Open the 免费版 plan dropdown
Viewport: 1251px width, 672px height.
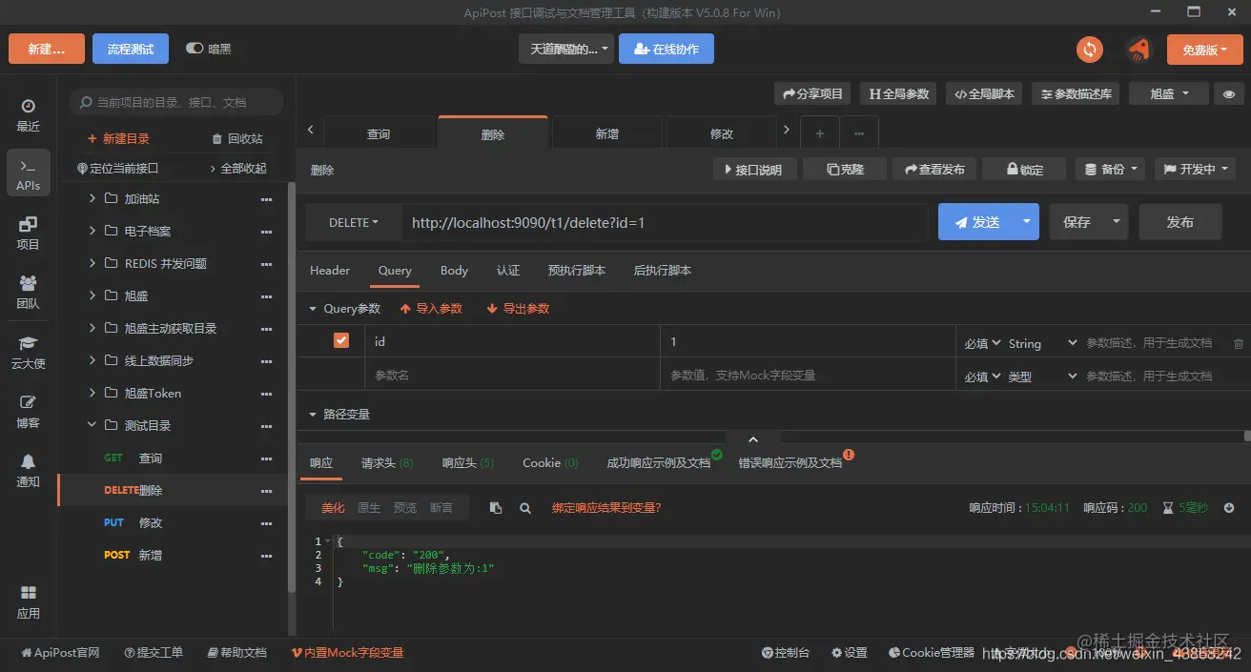tap(1204, 50)
